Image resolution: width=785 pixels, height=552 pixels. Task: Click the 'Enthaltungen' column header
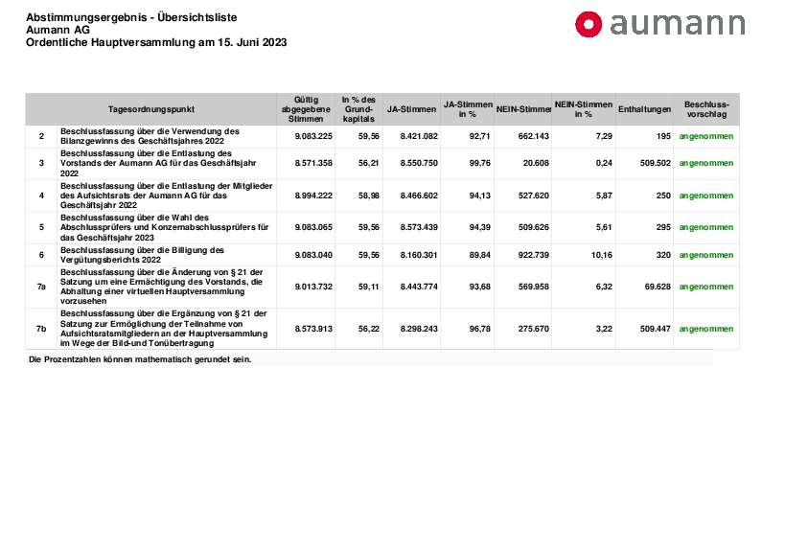tap(645, 109)
